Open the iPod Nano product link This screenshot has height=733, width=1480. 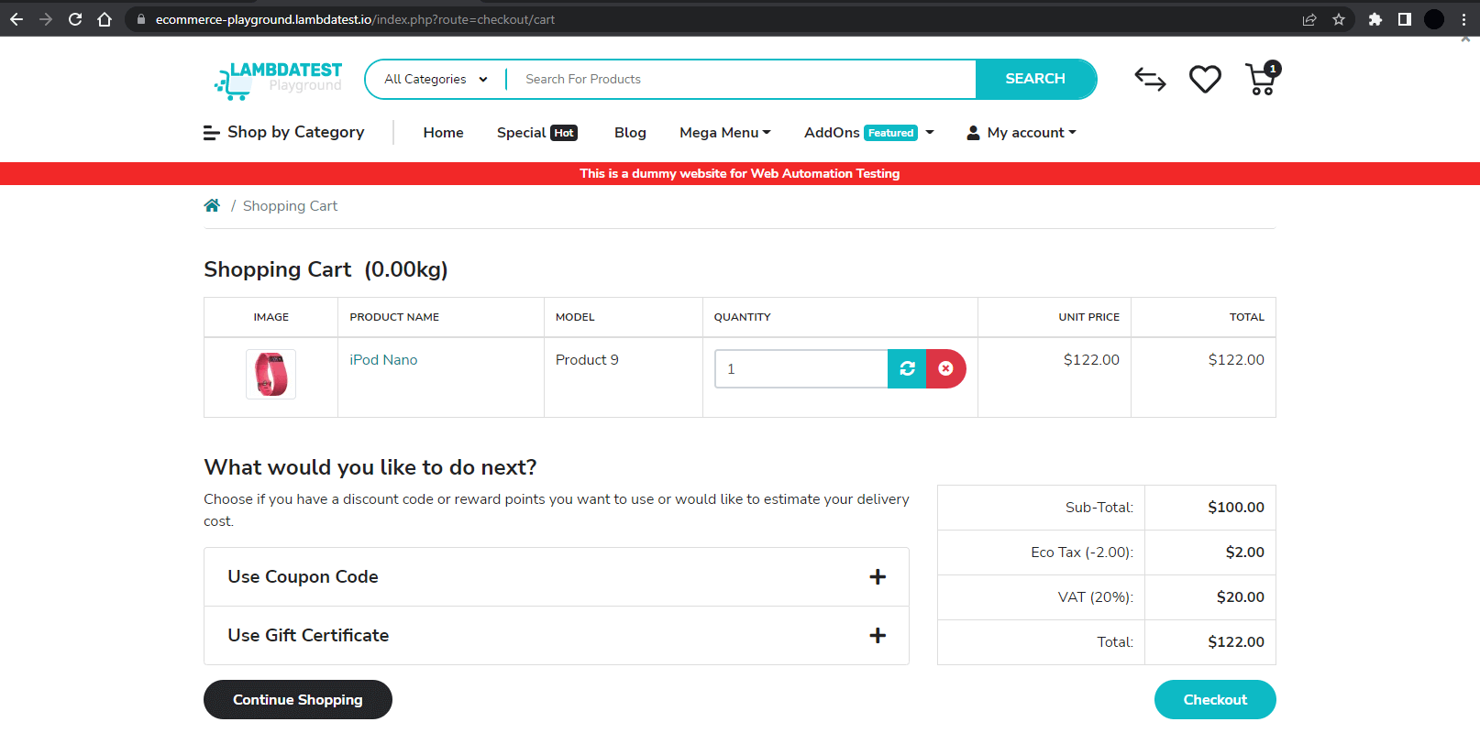click(x=383, y=360)
